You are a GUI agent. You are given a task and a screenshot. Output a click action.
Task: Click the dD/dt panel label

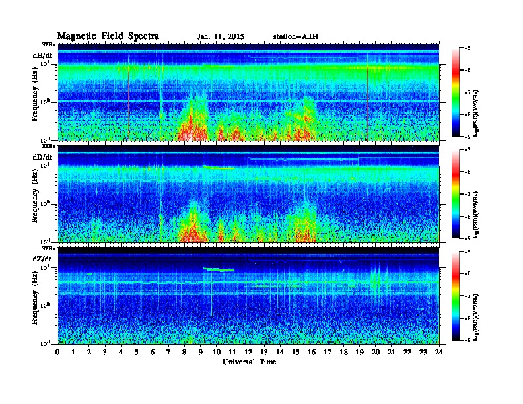coord(42,157)
